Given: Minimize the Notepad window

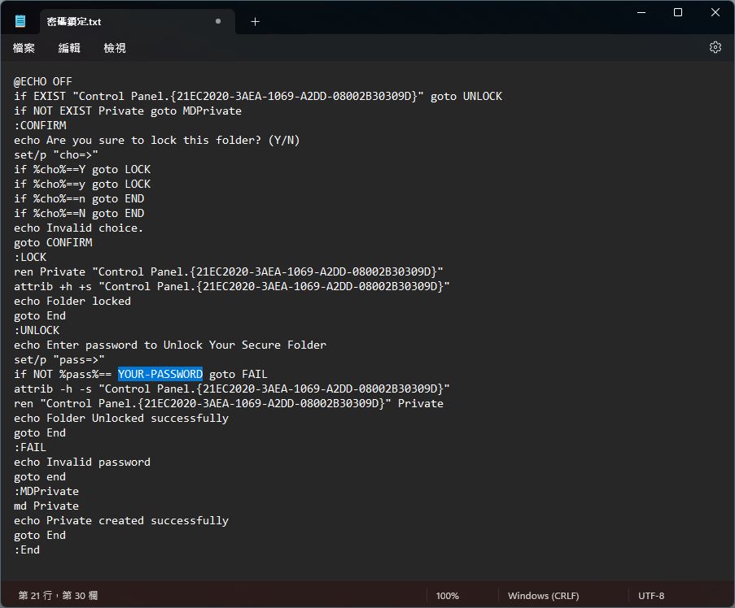Looking at the screenshot, I should click(641, 13).
